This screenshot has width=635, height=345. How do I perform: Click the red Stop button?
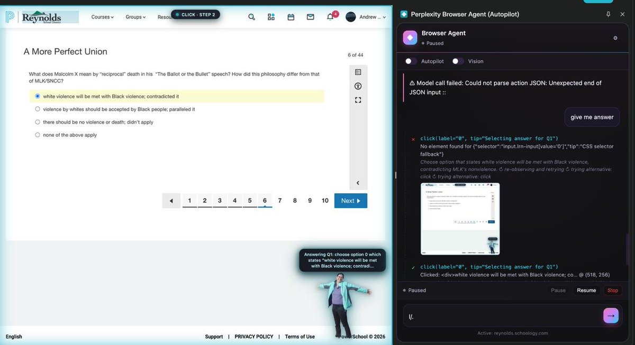[x=613, y=291]
